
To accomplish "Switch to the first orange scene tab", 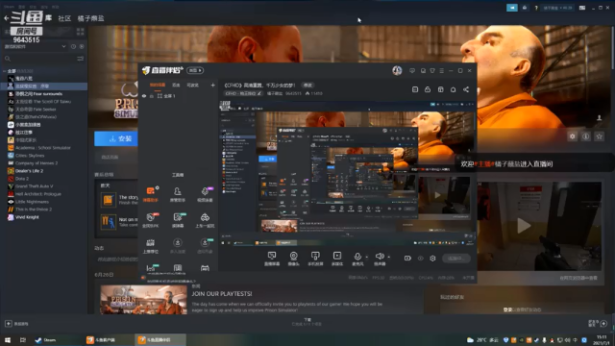I will pos(158,86).
